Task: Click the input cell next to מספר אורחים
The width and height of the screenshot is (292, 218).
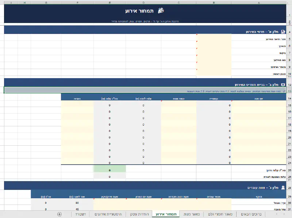Action: point(214,67)
